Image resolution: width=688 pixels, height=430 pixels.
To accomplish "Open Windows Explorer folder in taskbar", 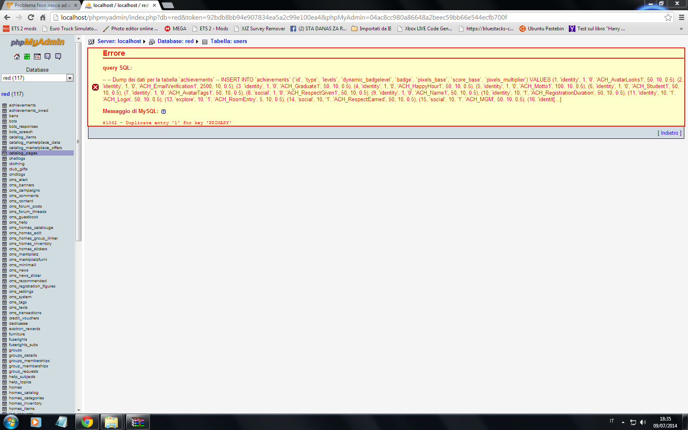I will tap(111, 422).
